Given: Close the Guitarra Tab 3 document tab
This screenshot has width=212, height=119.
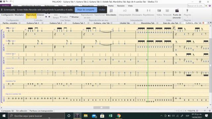Looking at the screenshot, I should (x=42, y=23).
